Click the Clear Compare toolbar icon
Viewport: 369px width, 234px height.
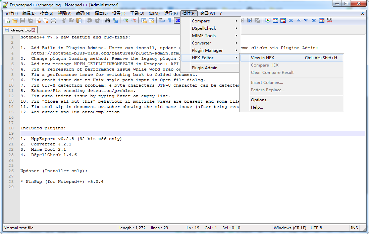[283, 21]
